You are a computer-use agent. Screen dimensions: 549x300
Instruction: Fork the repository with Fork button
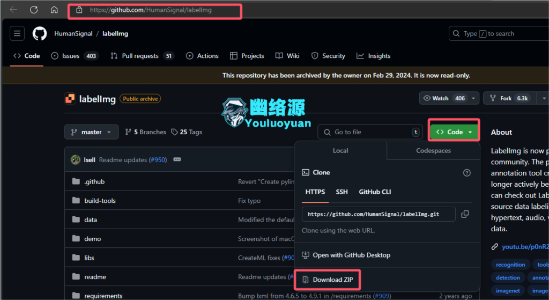(x=510, y=99)
